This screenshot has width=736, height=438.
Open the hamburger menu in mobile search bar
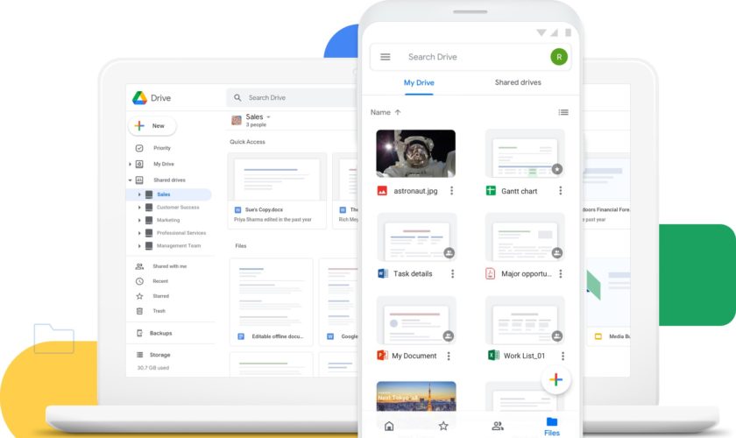point(386,57)
